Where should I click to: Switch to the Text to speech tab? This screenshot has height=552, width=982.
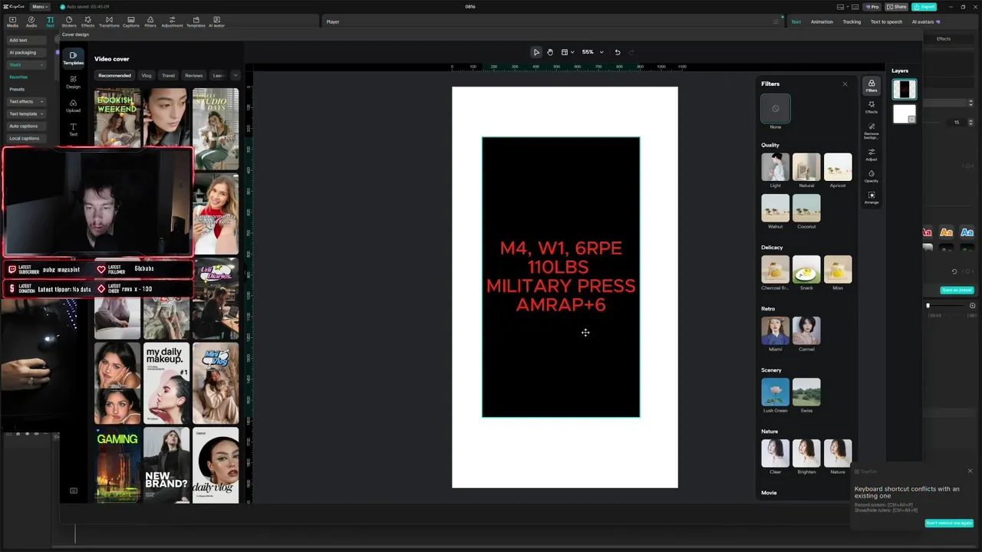[x=886, y=21]
